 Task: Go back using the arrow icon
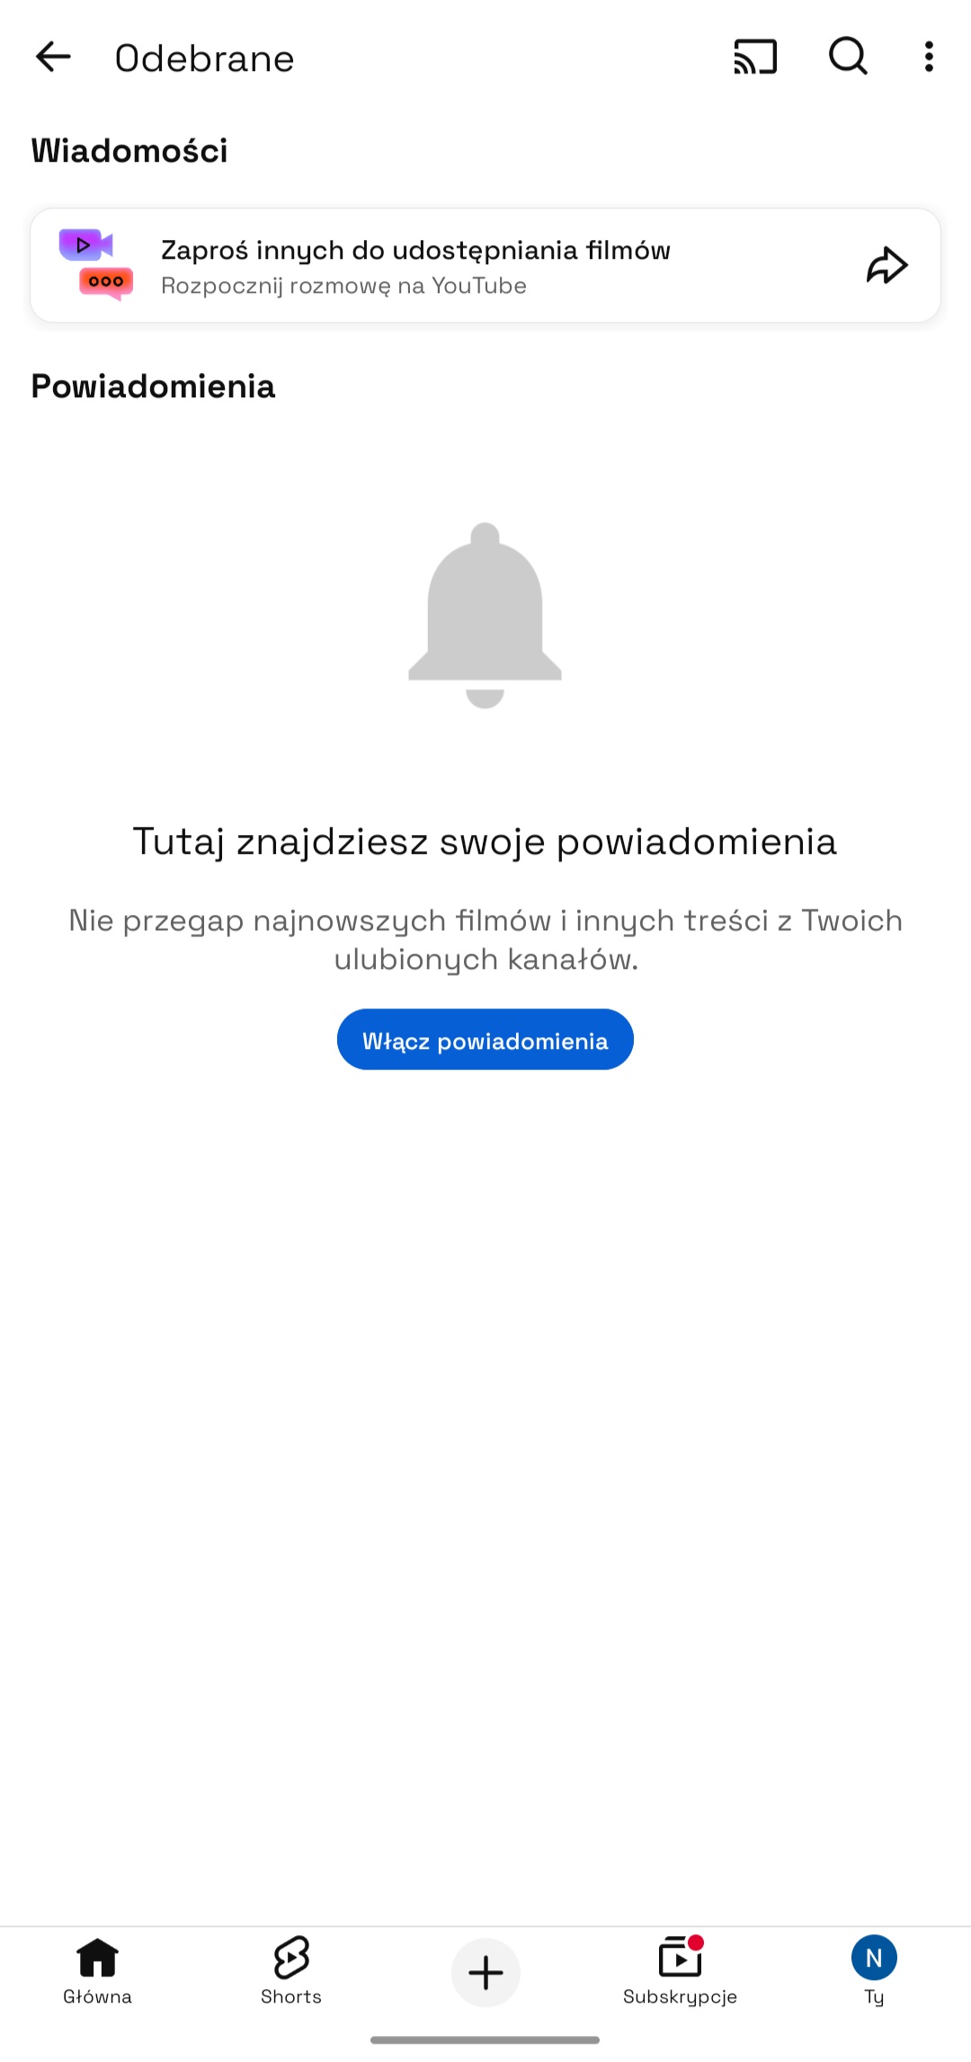tap(53, 57)
